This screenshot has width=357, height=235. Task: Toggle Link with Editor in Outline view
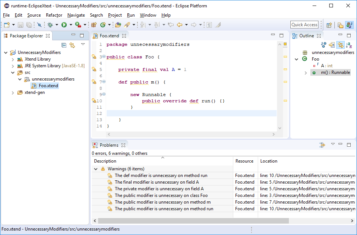(x=340, y=45)
